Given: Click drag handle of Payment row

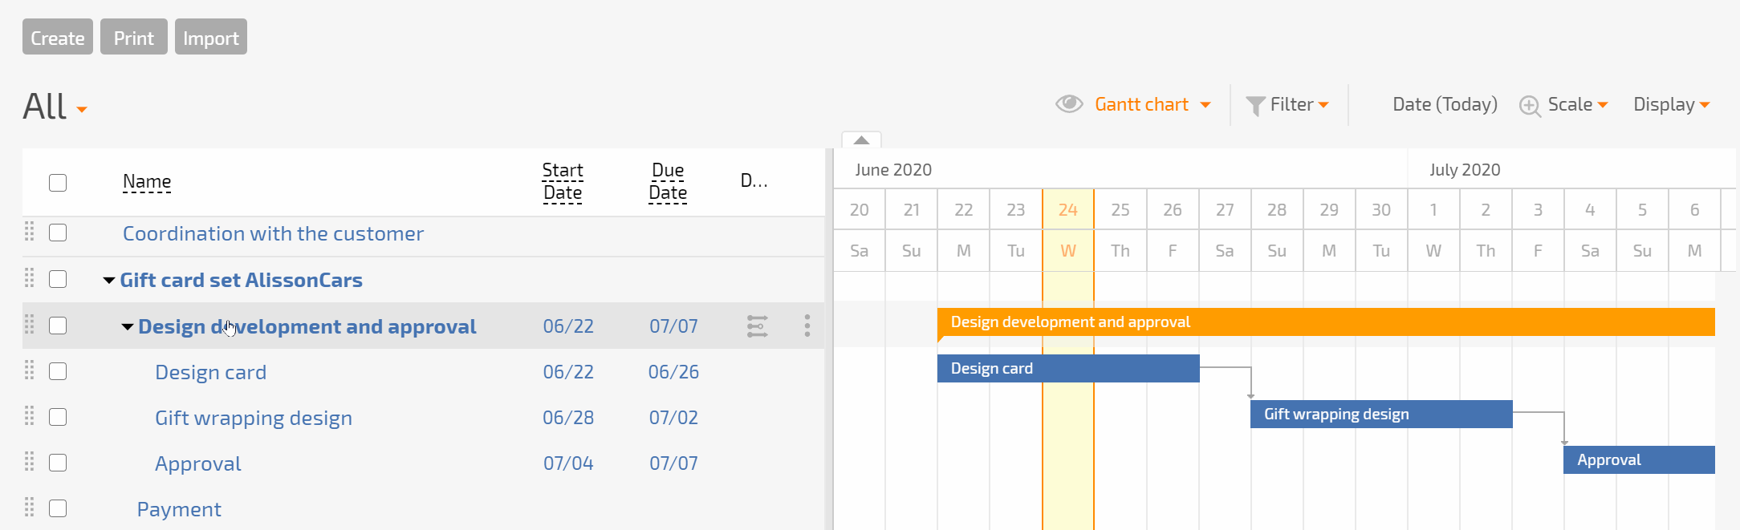Looking at the screenshot, I should tap(30, 508).
